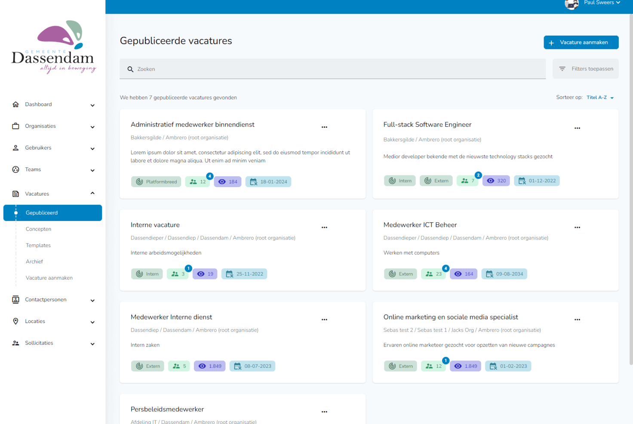This screenshot has height=424, width=633.
Task: Click into the Zoeken search field
Action: click(335, 69)
